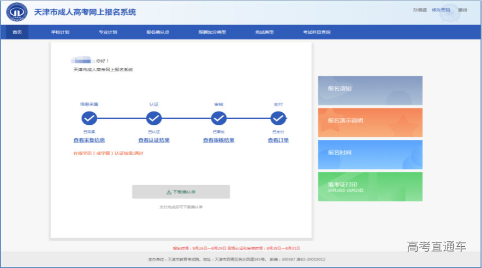Image resolution: width=482 pixels, height=268 pixels.
Task: Open the 首页 home tab
Action: pos(17,32)
